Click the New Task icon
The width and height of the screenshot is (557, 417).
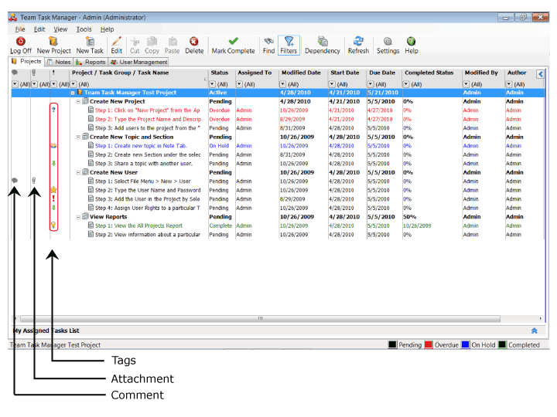(x=90, y=42)
